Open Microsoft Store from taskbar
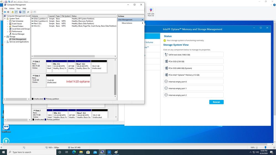Screen dimensions: 276x155 pyautogui.click(x=88, y=152)
